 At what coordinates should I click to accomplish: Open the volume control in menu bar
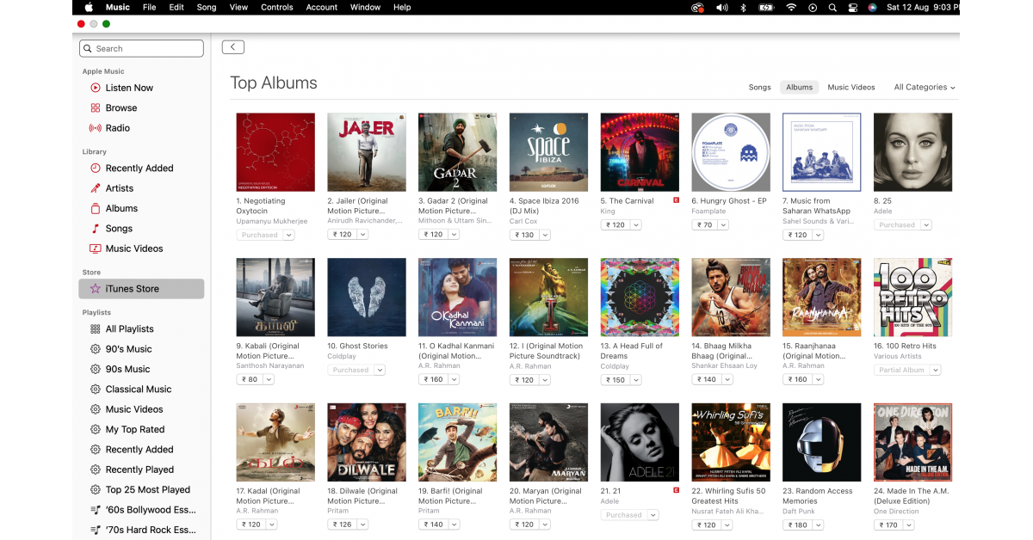click(721, 8)
